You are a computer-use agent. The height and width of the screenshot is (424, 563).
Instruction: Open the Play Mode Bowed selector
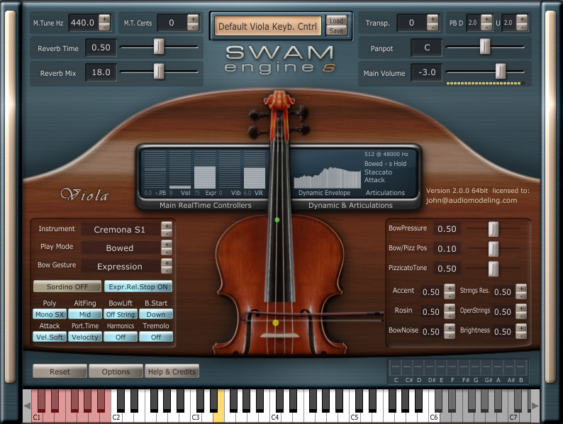point(120,248)
